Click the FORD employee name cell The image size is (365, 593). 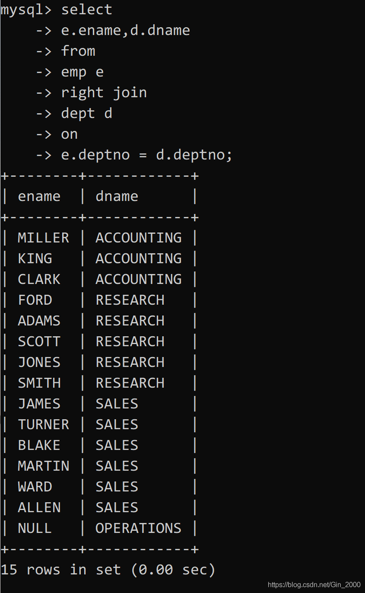point(35,300)
